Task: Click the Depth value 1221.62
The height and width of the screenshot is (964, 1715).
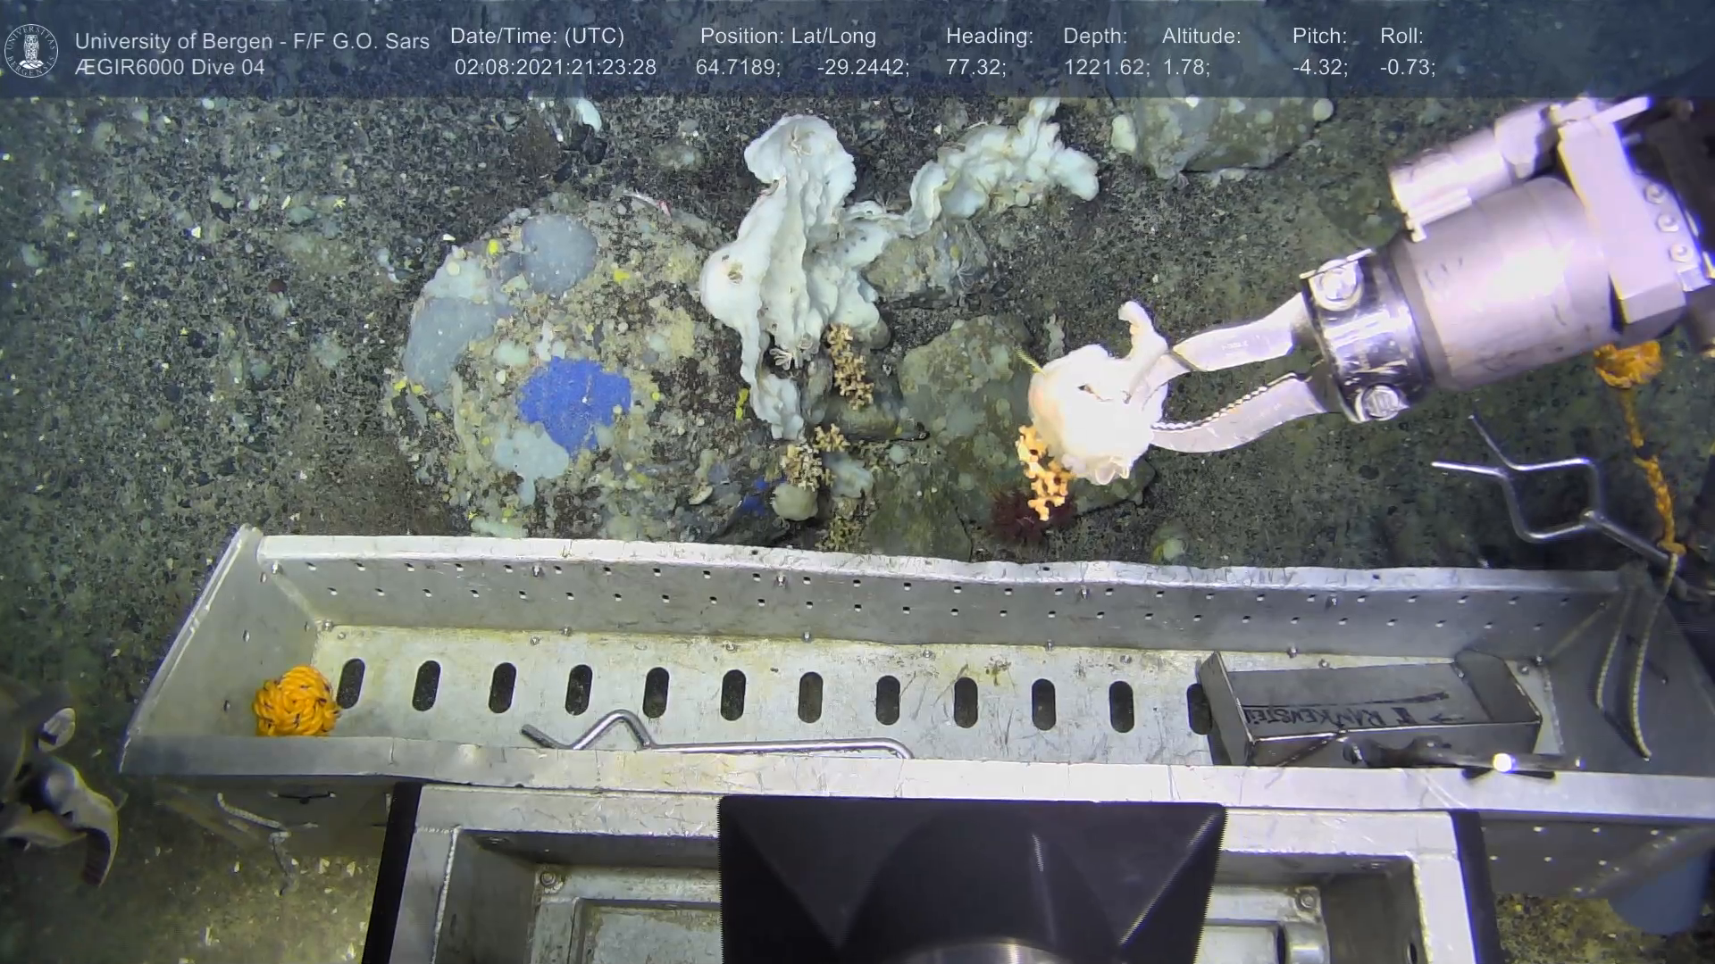Action: pos(1106,68)
